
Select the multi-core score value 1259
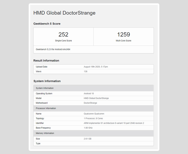(123, 35)
